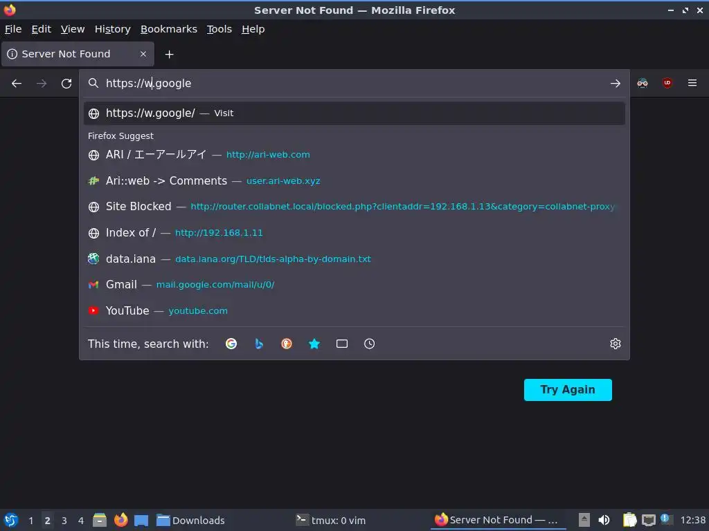Search in history via the clock icon
The height and width of the screenshot is (531, 709).
pyautogui.click(x=370, y=344)
